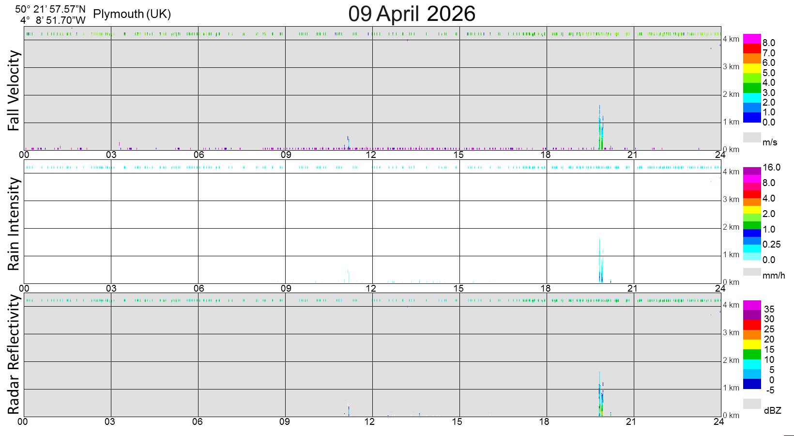Click the Rain Intensity panel label
This screenshot has width=794, height=436.
(x=14, y=224)
